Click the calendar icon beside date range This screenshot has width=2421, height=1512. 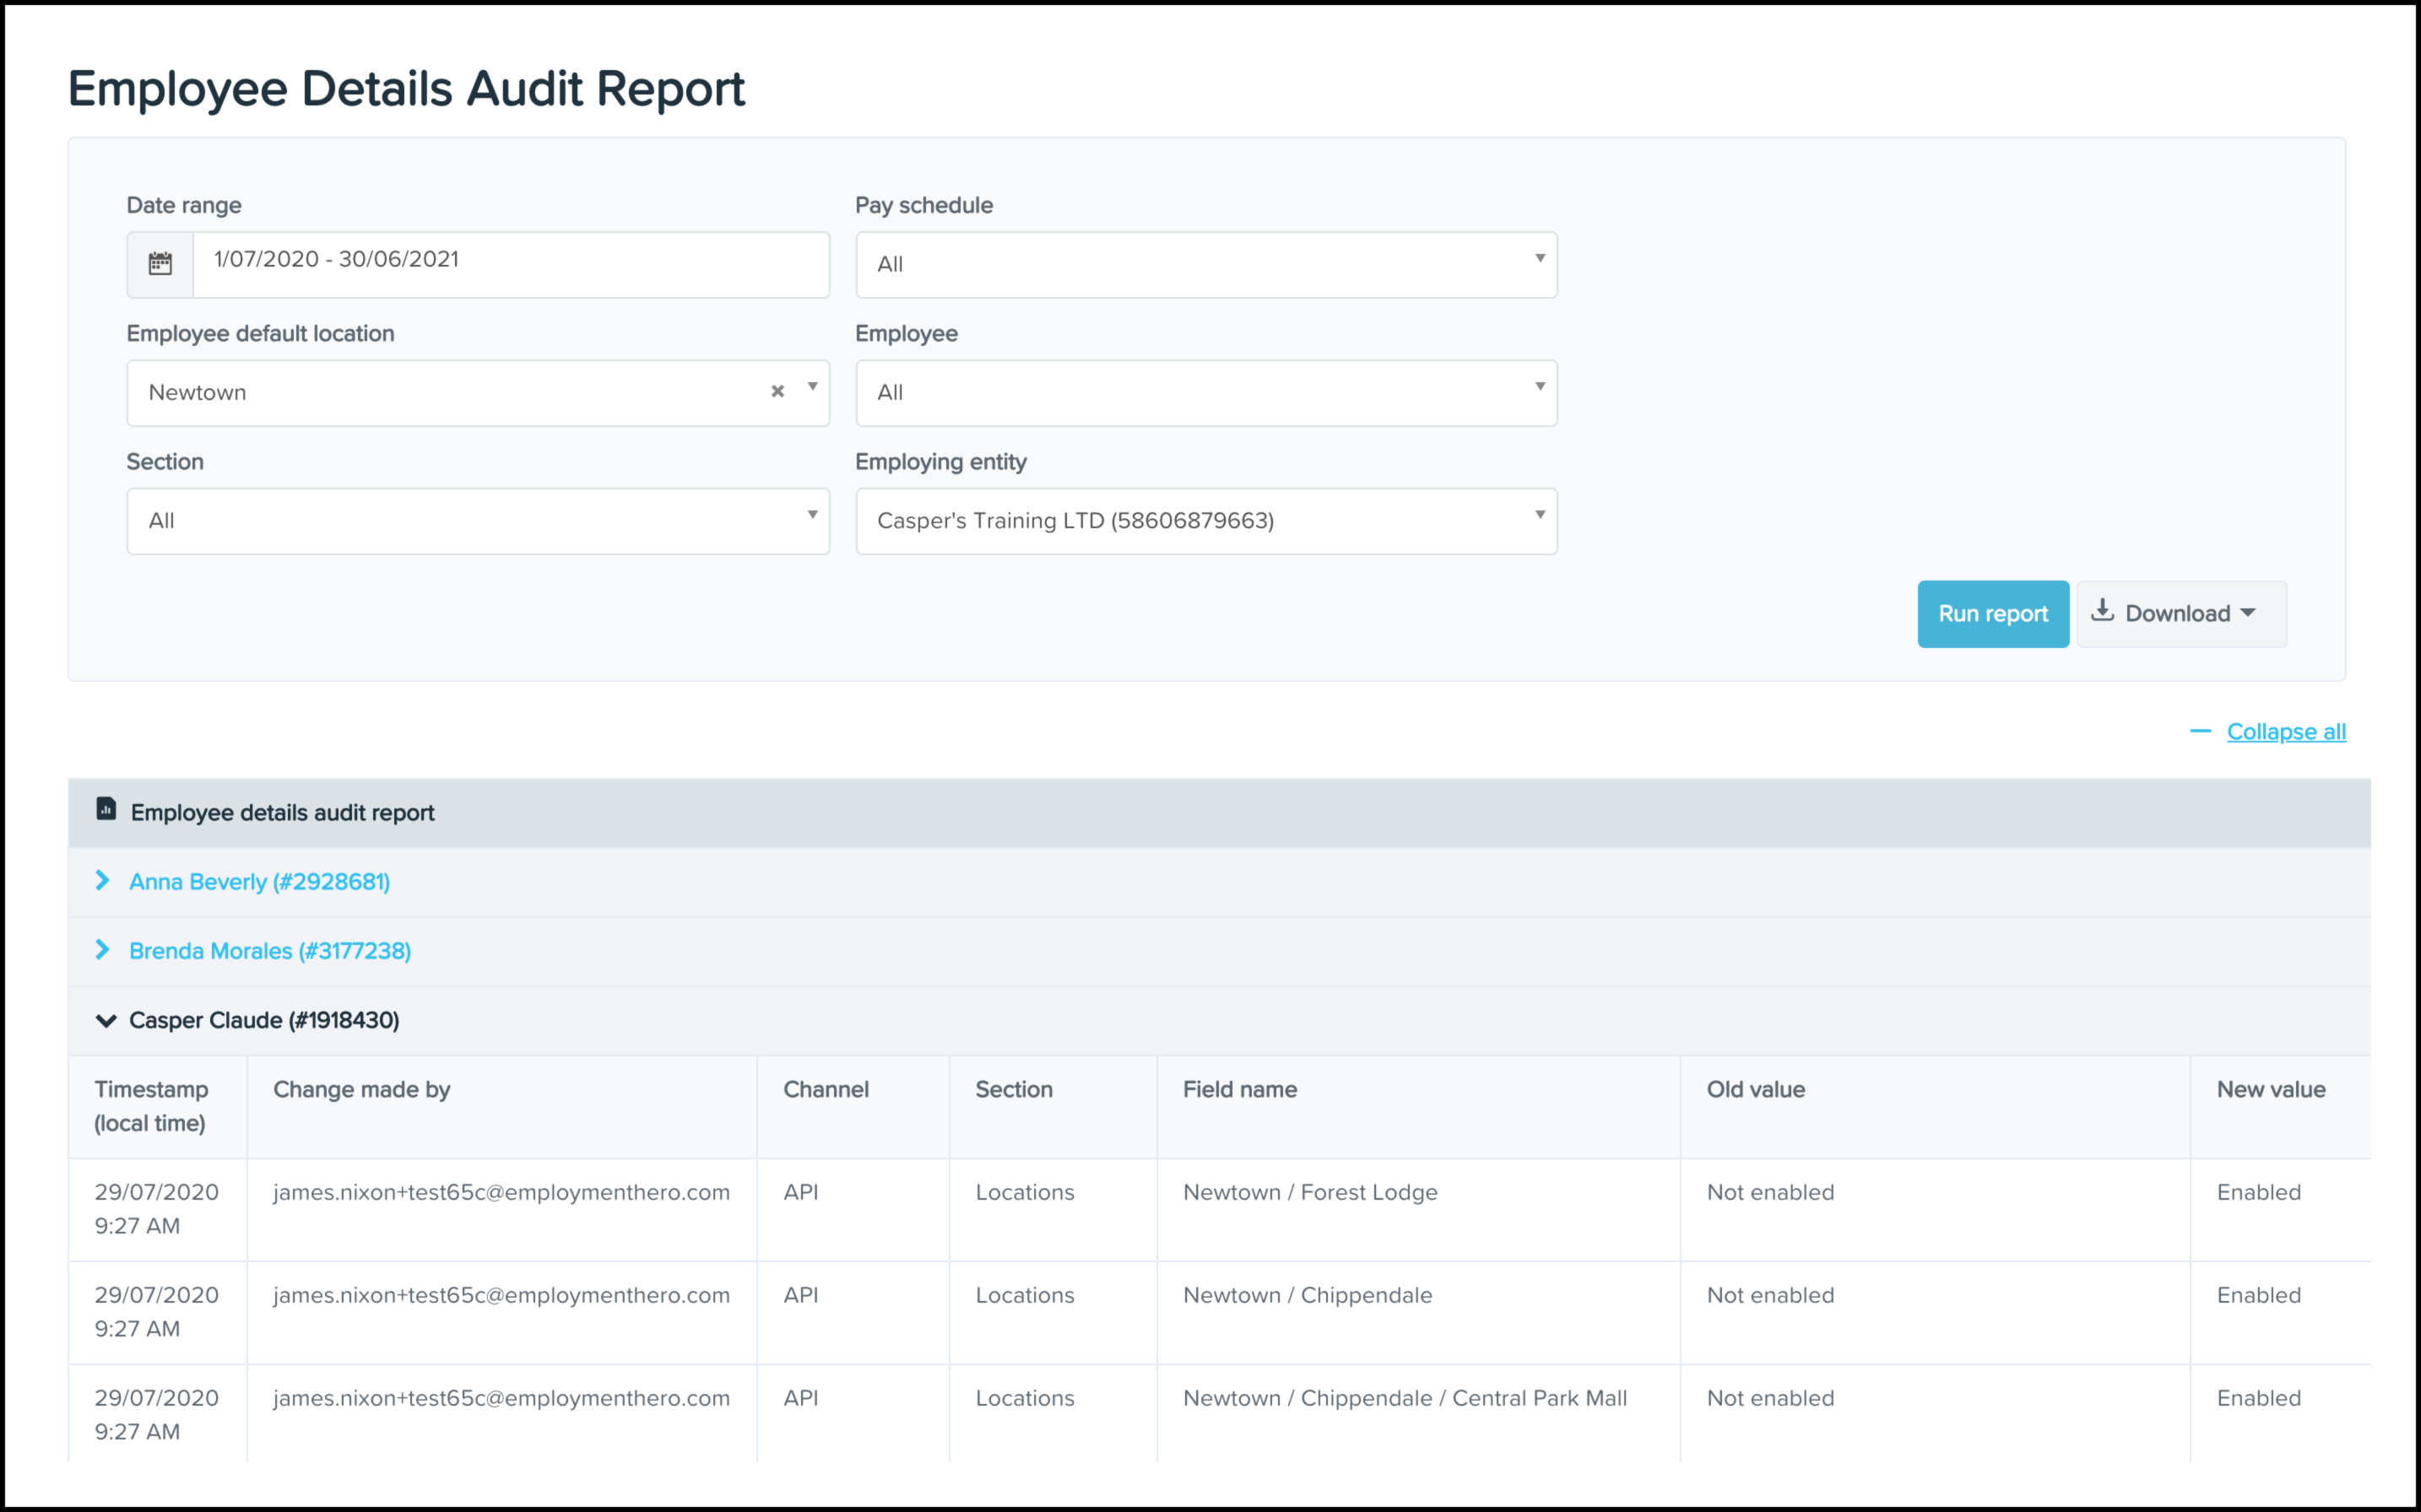(x=160, y=264)
